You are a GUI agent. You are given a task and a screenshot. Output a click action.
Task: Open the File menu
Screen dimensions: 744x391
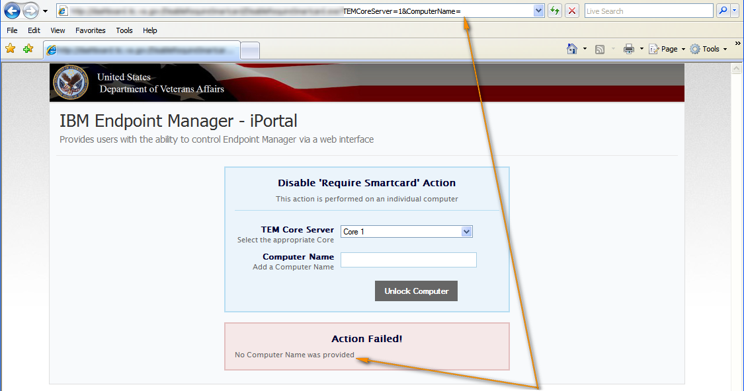12,30
